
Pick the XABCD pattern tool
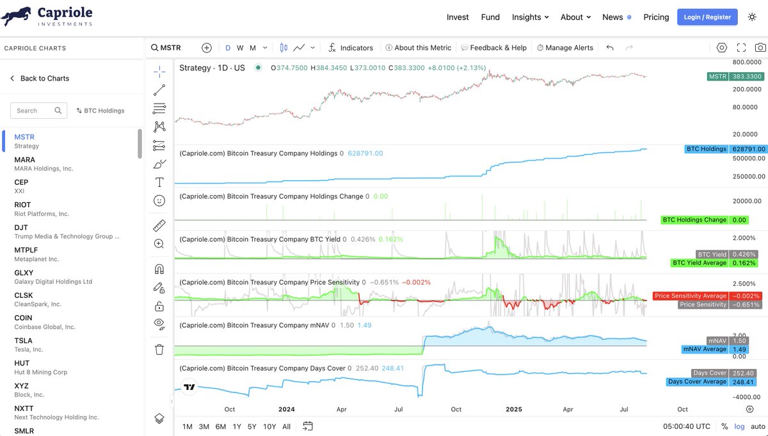click(159, 127)
